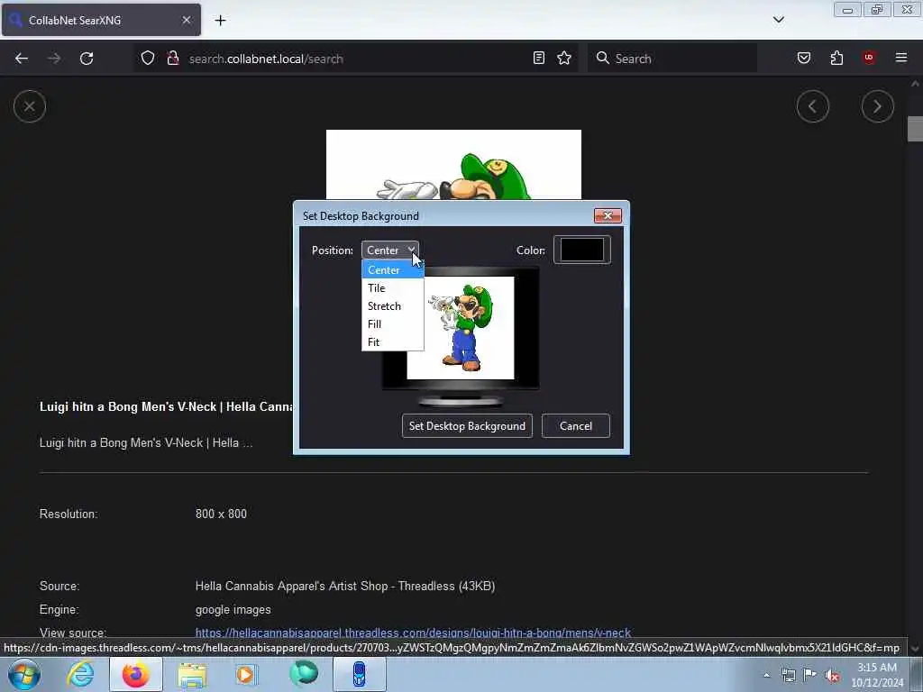
Task: Show hidden tray icons arrow
Action: (766, 675)
